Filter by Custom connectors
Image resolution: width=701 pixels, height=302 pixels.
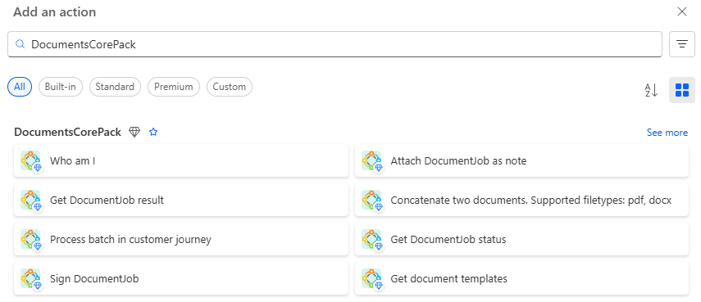click(230, 87)
